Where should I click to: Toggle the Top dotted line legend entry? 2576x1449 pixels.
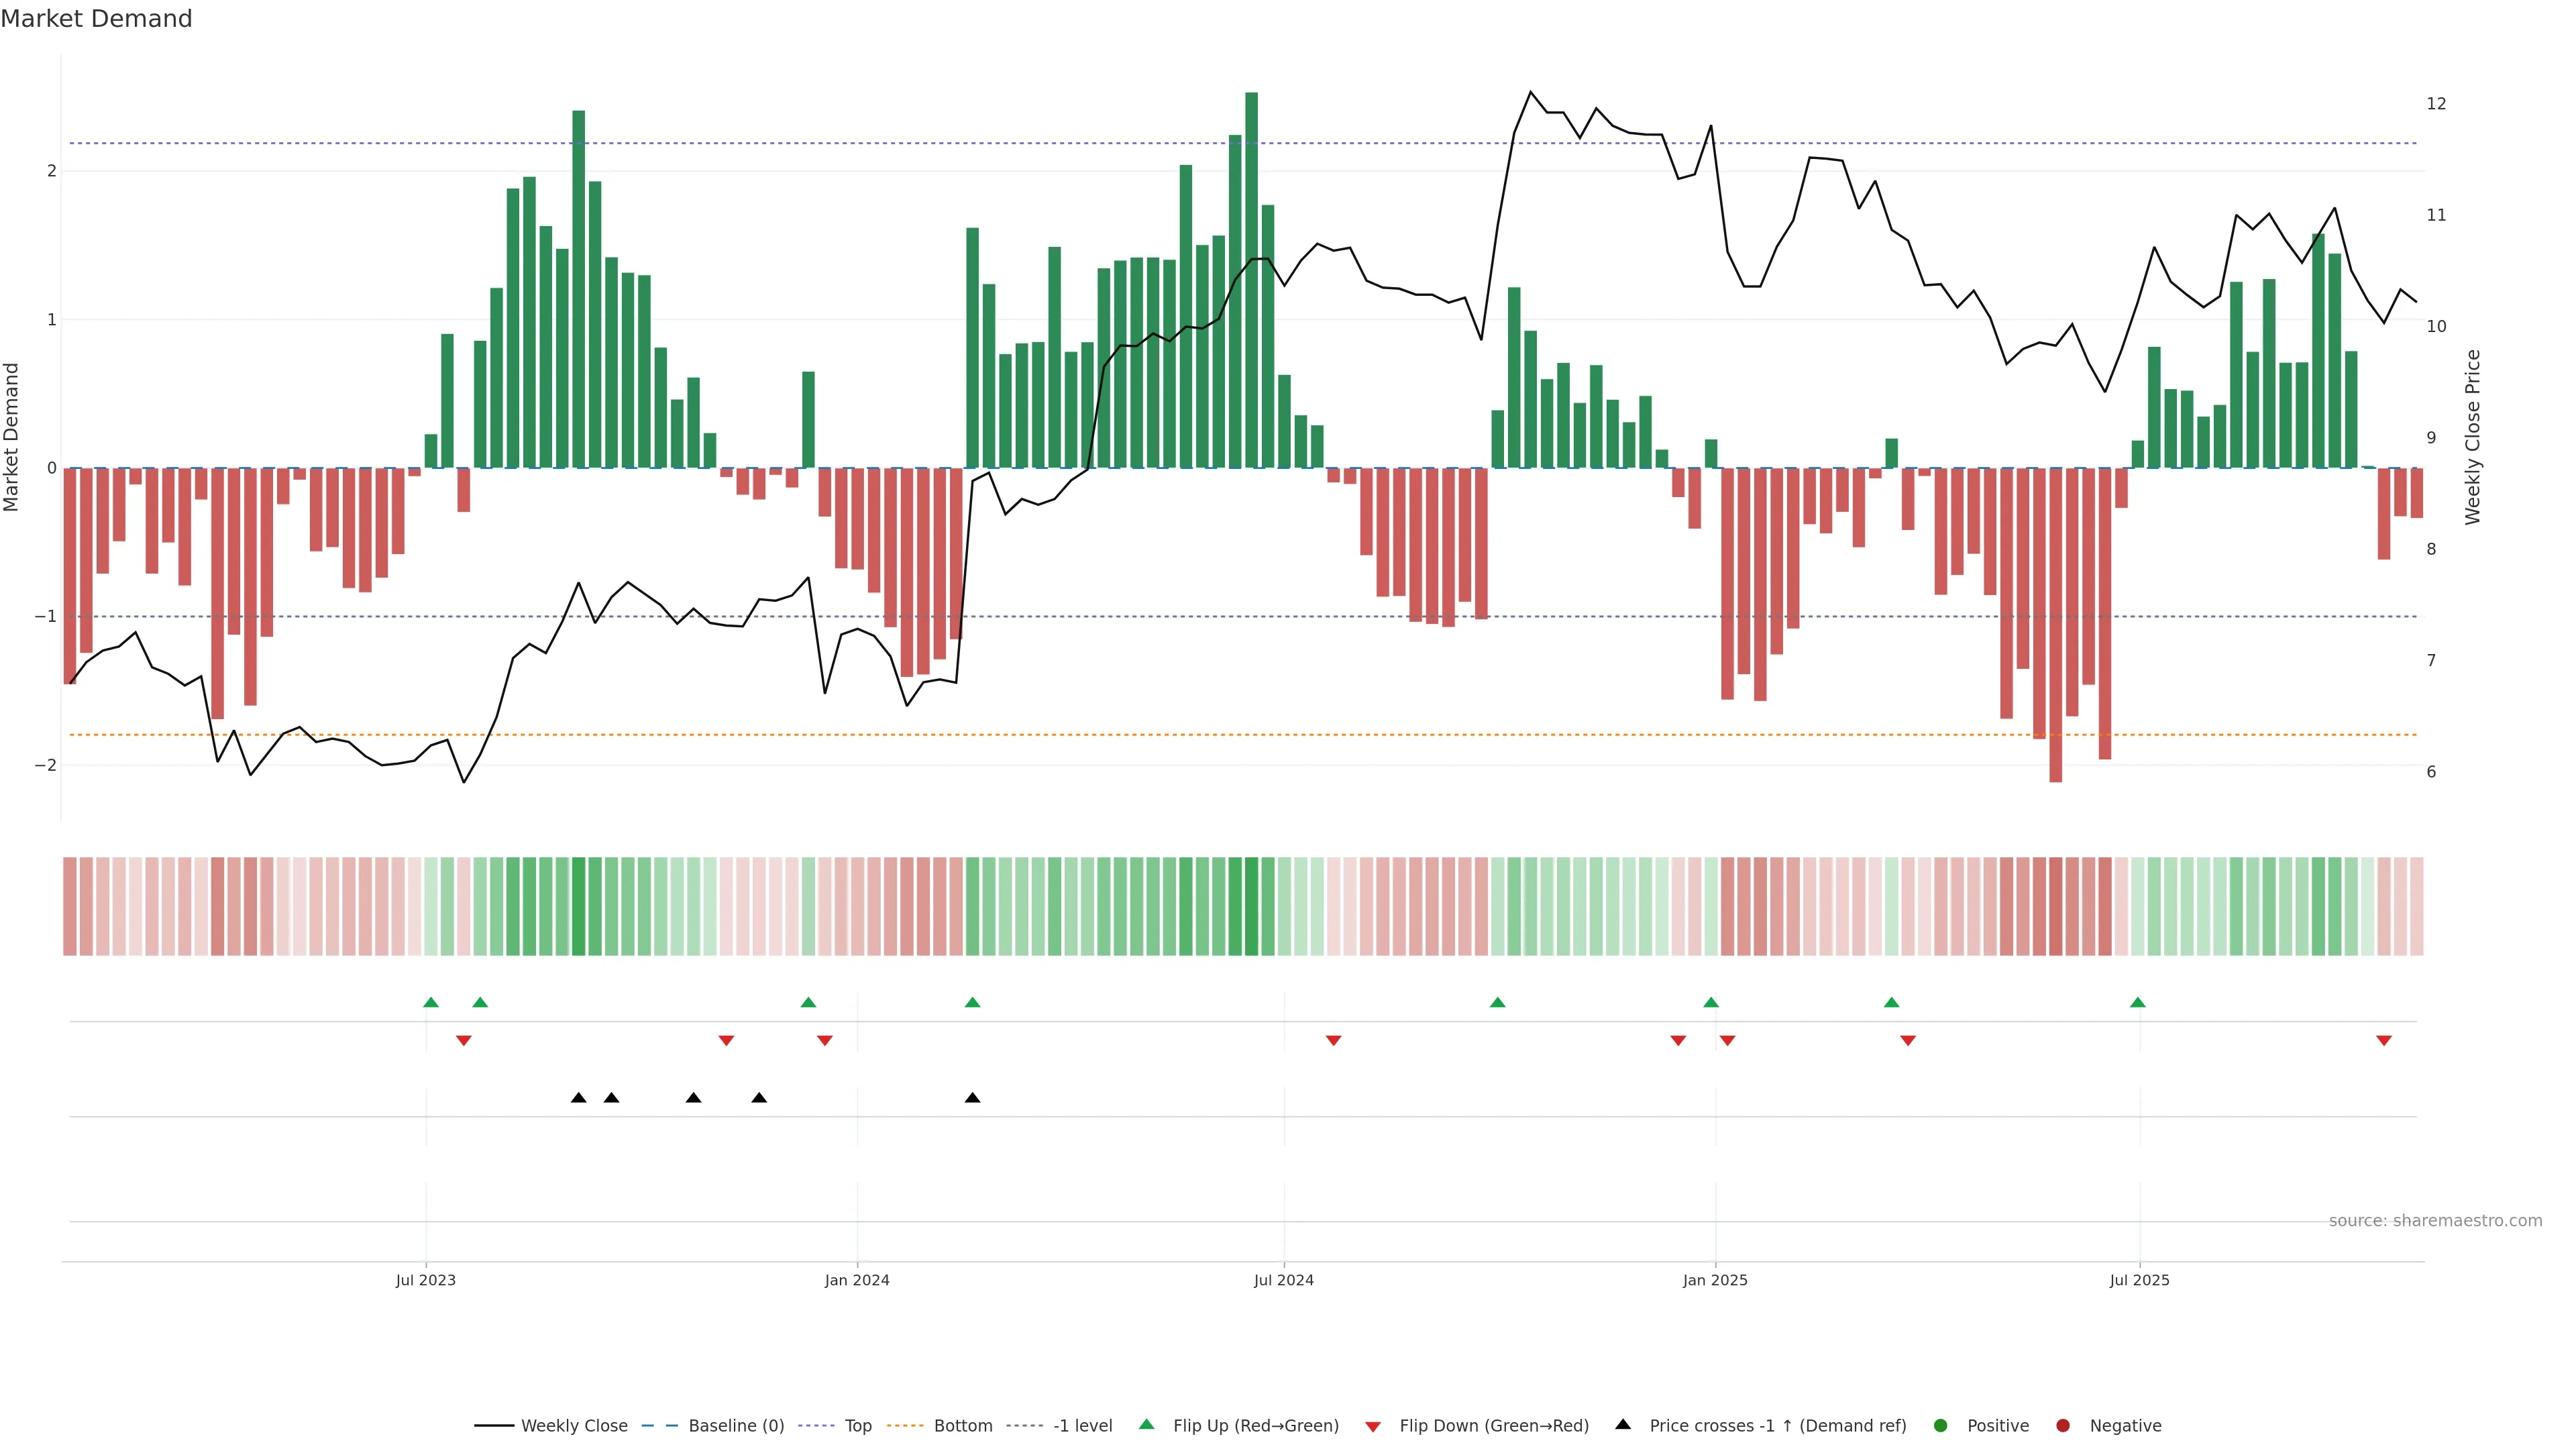coord(857,1425)
